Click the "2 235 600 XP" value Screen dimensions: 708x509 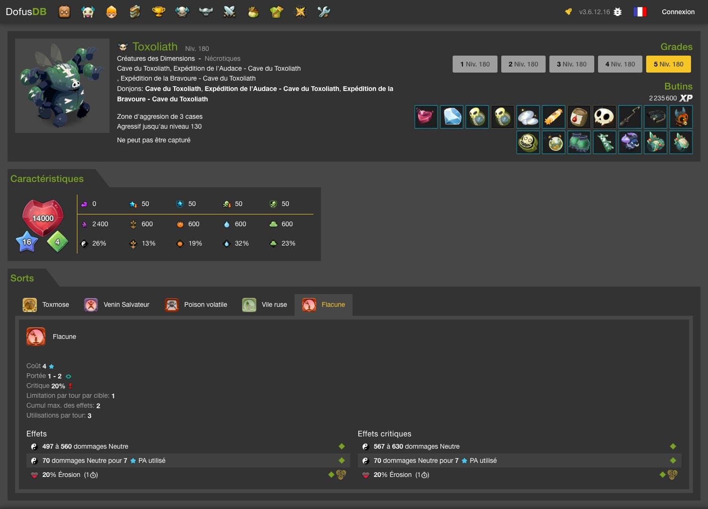(671, 98)
